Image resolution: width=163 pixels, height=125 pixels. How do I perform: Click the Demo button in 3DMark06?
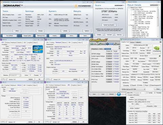[71, 35]
